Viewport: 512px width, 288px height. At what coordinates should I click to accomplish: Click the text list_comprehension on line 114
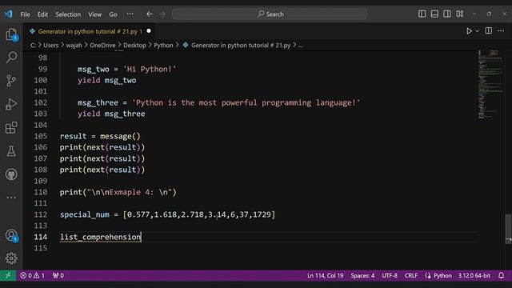[100, 237]
